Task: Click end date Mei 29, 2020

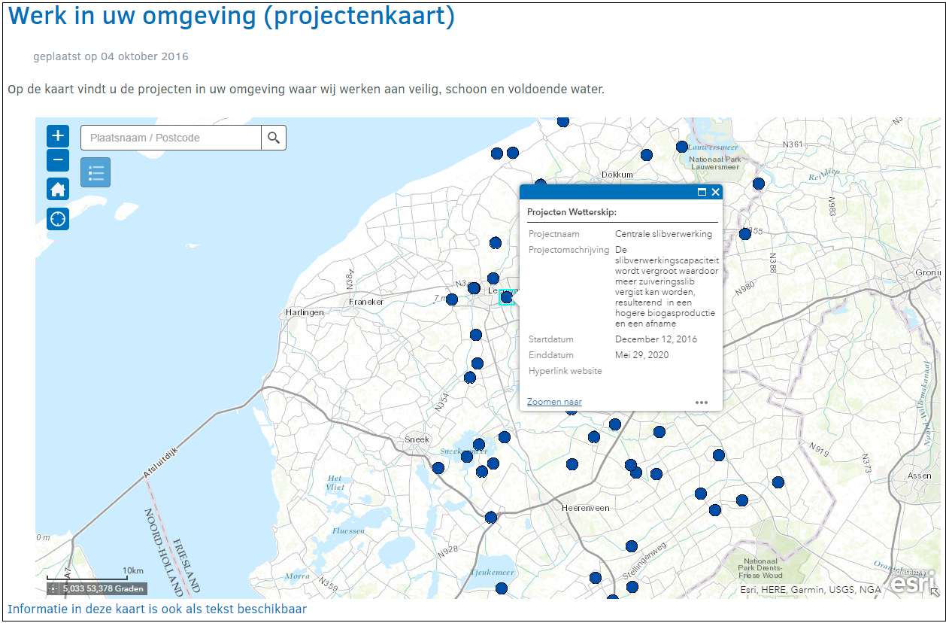Action: point(641,355)
